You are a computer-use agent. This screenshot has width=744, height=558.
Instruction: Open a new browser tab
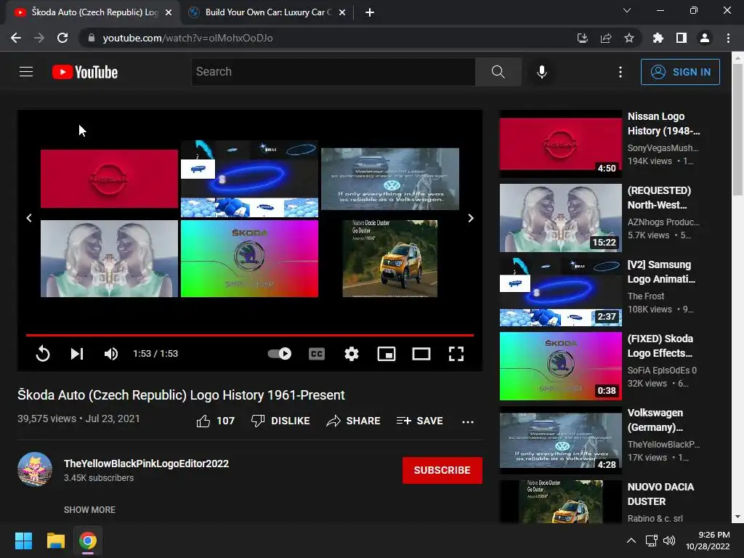[x=370, y=13]
